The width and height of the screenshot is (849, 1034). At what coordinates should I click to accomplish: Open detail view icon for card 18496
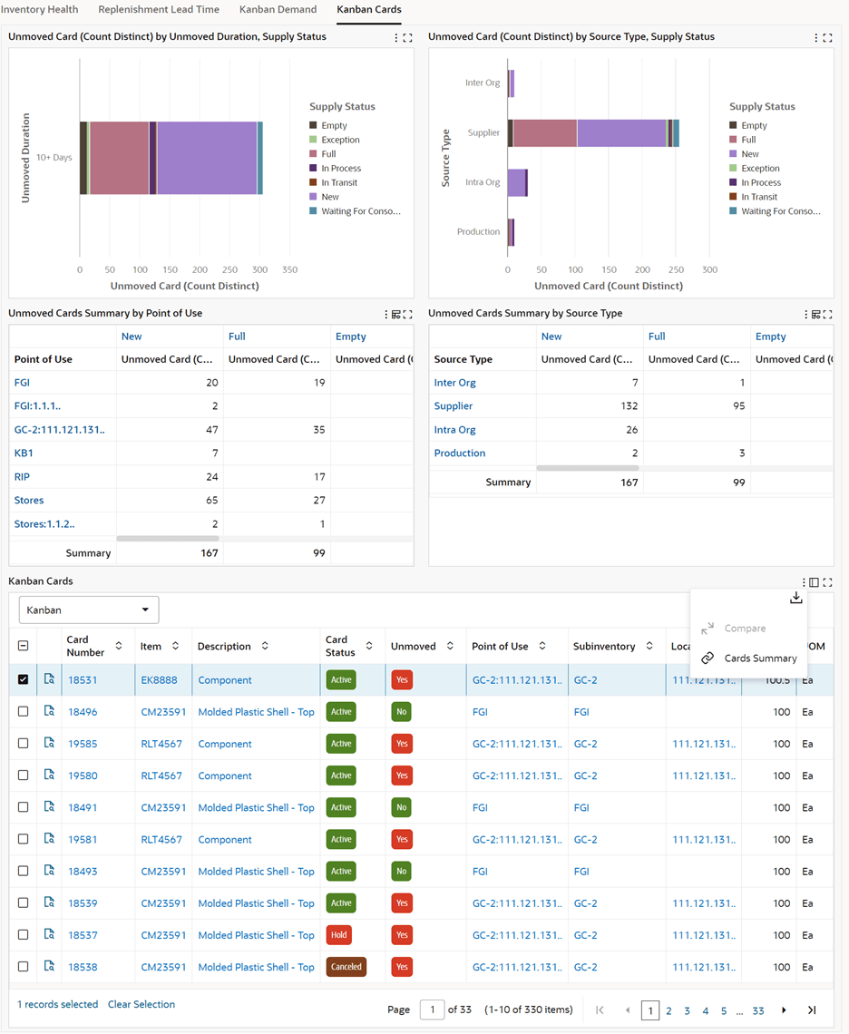click(x=50, y=711)
